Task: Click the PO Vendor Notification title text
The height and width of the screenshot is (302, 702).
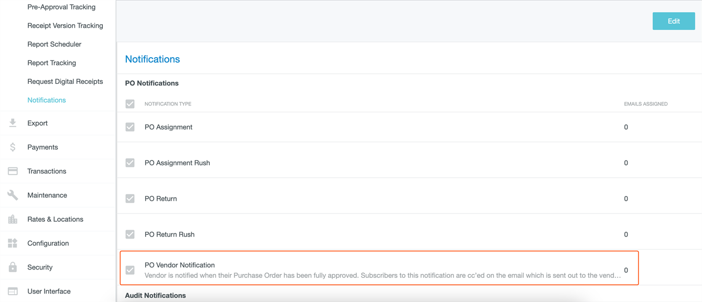Action: (180, 265)
